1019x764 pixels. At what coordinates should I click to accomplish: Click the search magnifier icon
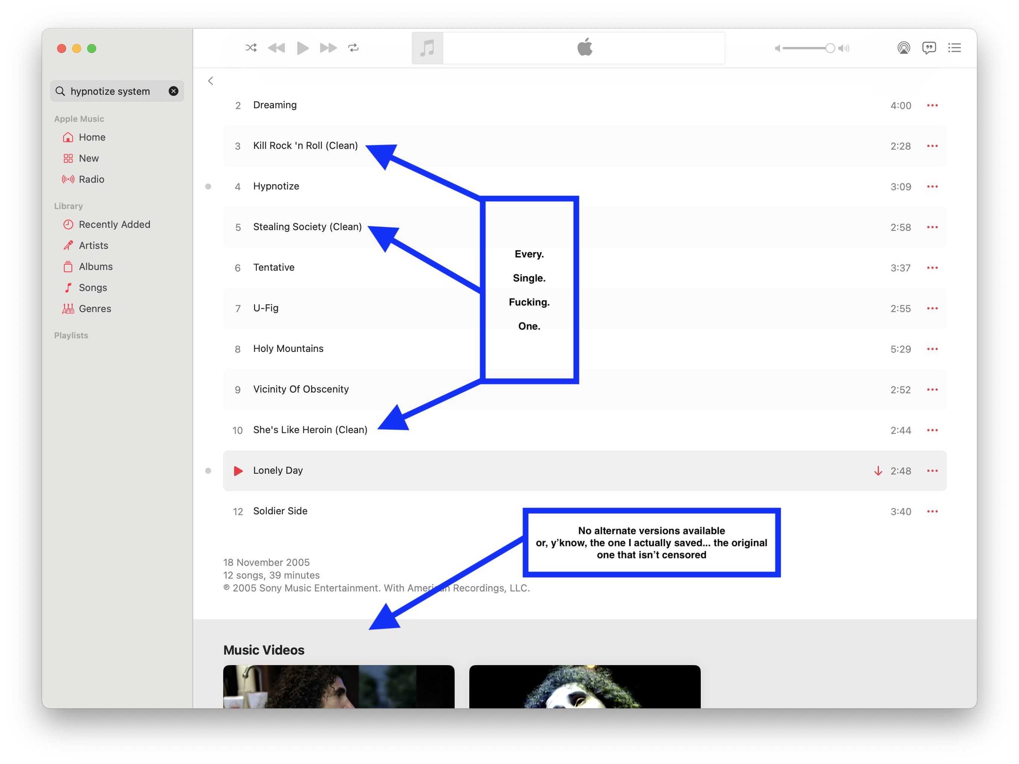pos(60,91)
